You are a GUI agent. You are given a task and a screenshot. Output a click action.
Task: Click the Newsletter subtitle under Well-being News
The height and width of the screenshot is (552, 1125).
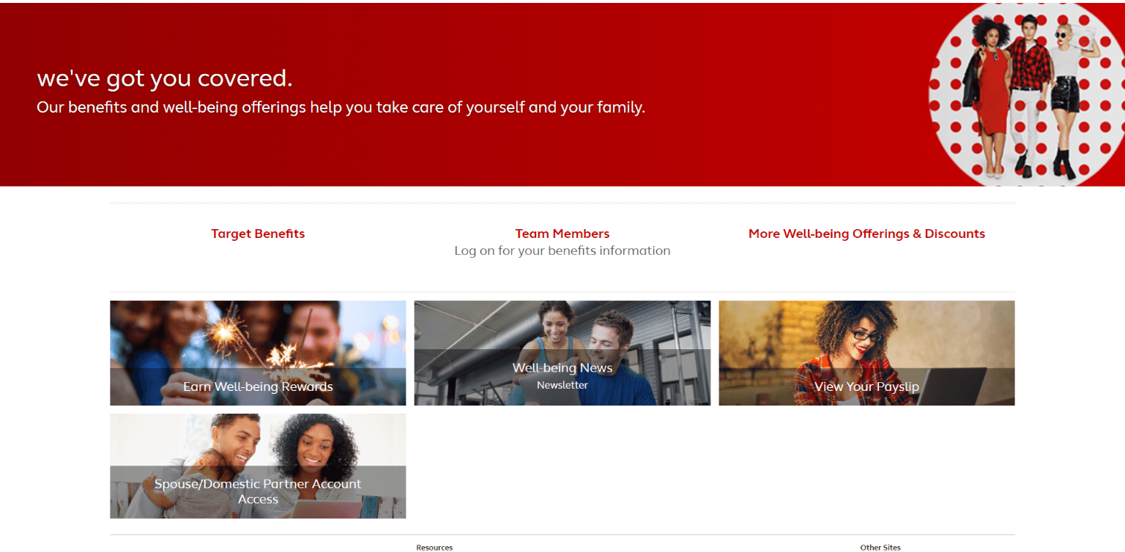coord(562,385)
